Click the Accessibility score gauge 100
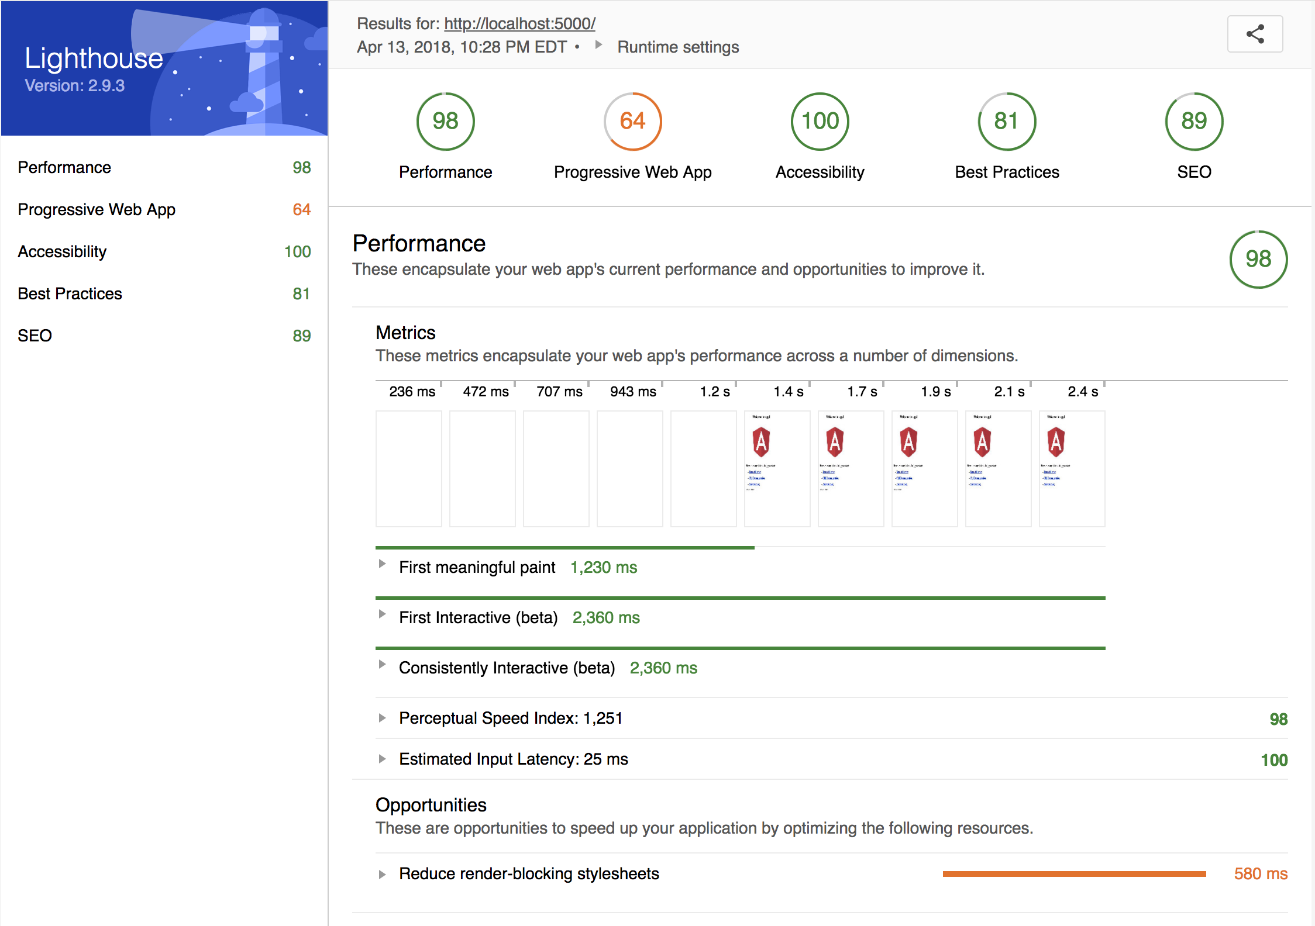Screen dimensions: 1315x926 pos(820,122)
